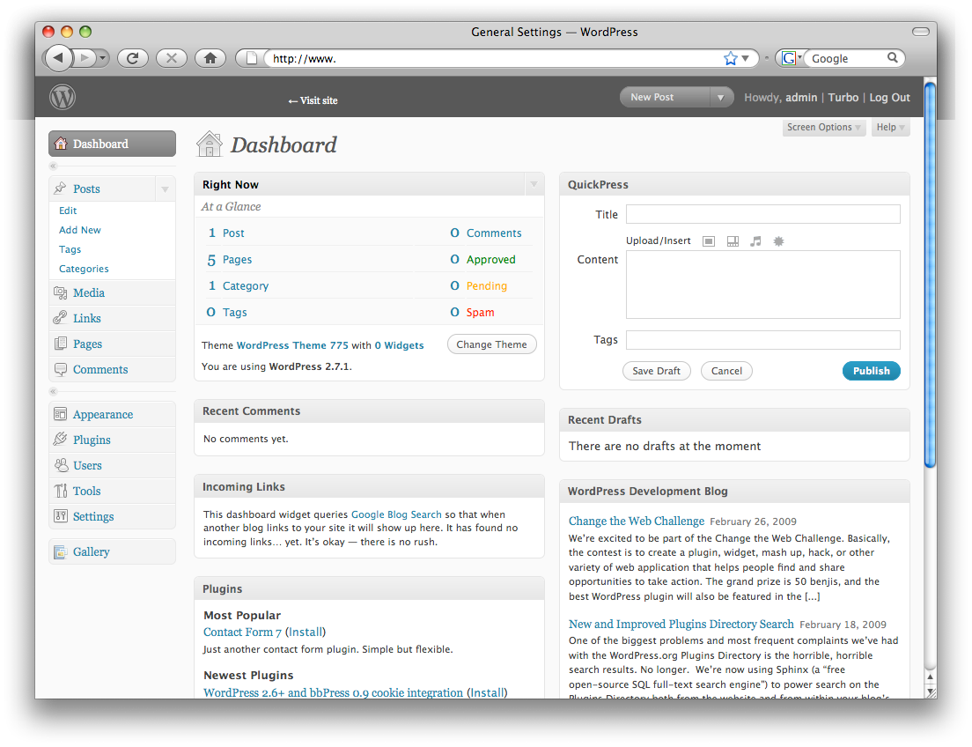Click the WordPress logo in header
This screenshot has width=972, height=747.
pyautogui.click(x=63, y=97)
